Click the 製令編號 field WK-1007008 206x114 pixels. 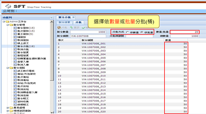pyautogui.click(x=88, y=36)
